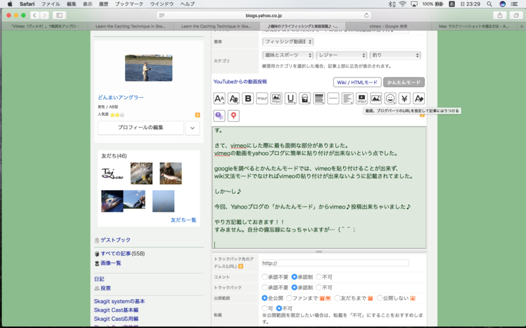Open the ファイル menu
This screenshot has width=526, height=328.
(51, 4)
